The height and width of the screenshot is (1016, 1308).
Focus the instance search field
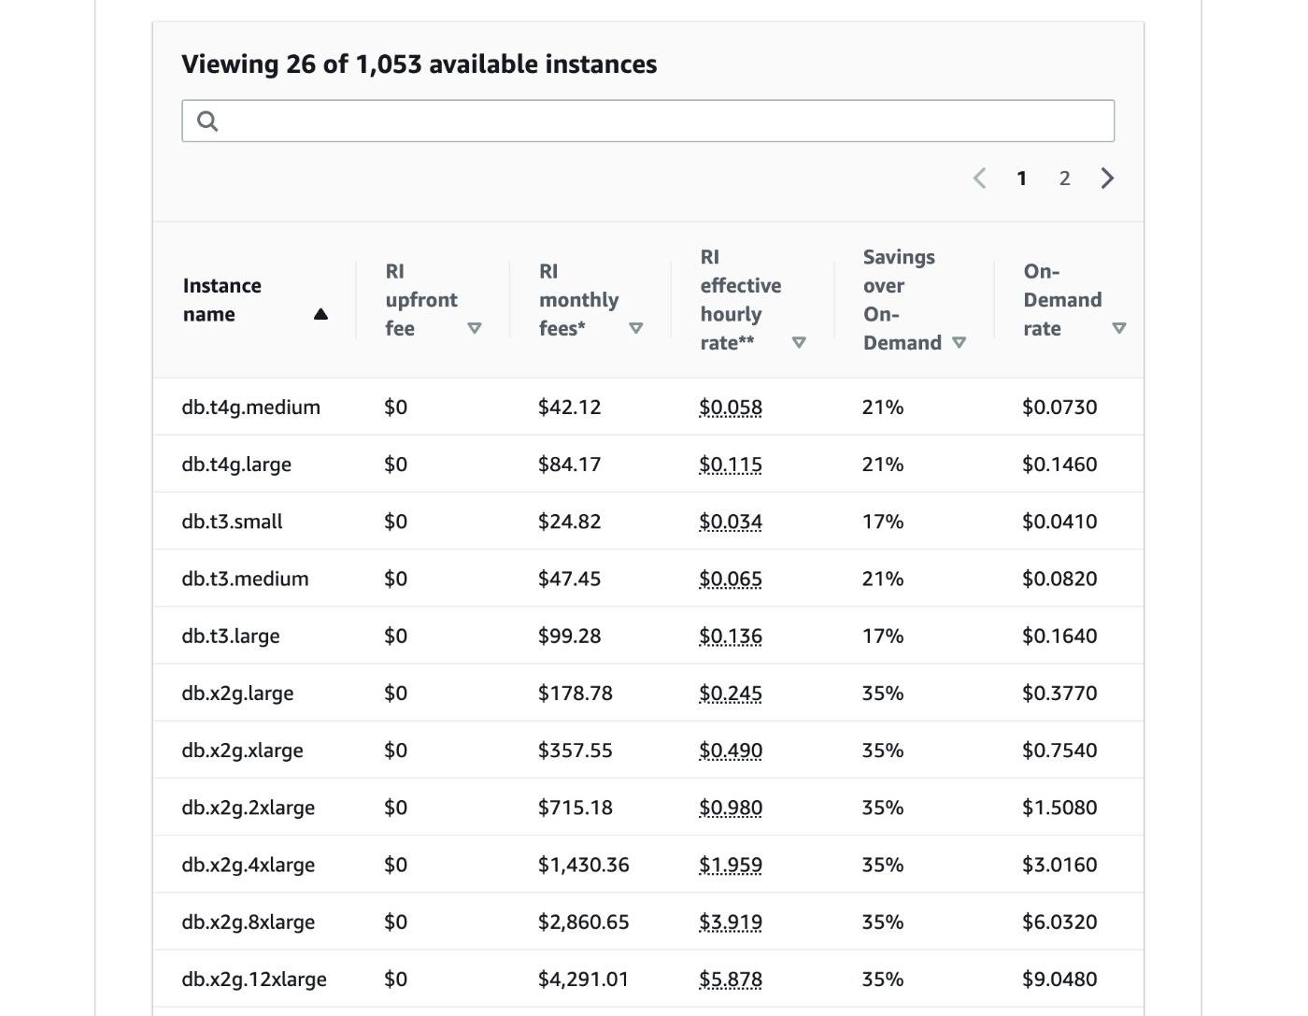647,122
